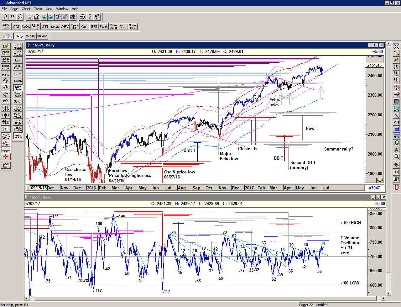This screenshot has height=307, width=401.
Task: Click the Elliott wave count icon
Action: coord(6,74)
